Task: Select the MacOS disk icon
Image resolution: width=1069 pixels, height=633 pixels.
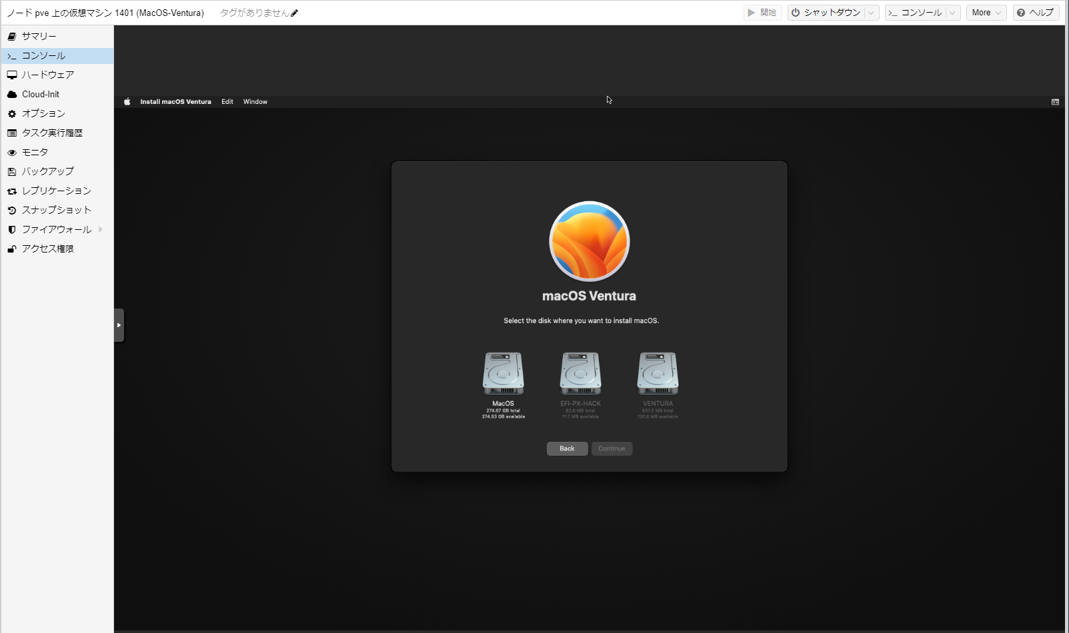Action: (503, 374)
